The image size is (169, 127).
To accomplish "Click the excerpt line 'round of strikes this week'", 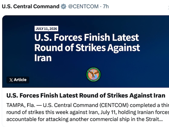I will pyautogui.click(x=88, y=112).
